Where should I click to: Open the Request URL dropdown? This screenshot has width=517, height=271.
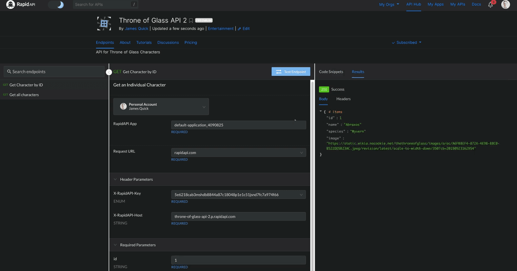click(x=238, y=152)
